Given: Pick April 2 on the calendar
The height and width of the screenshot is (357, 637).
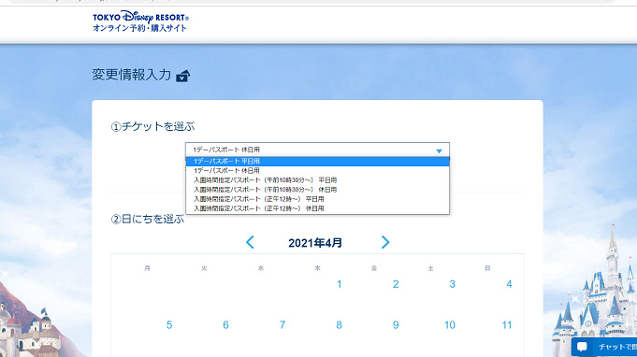Looking at the screenshot, I should coord(396,284).
